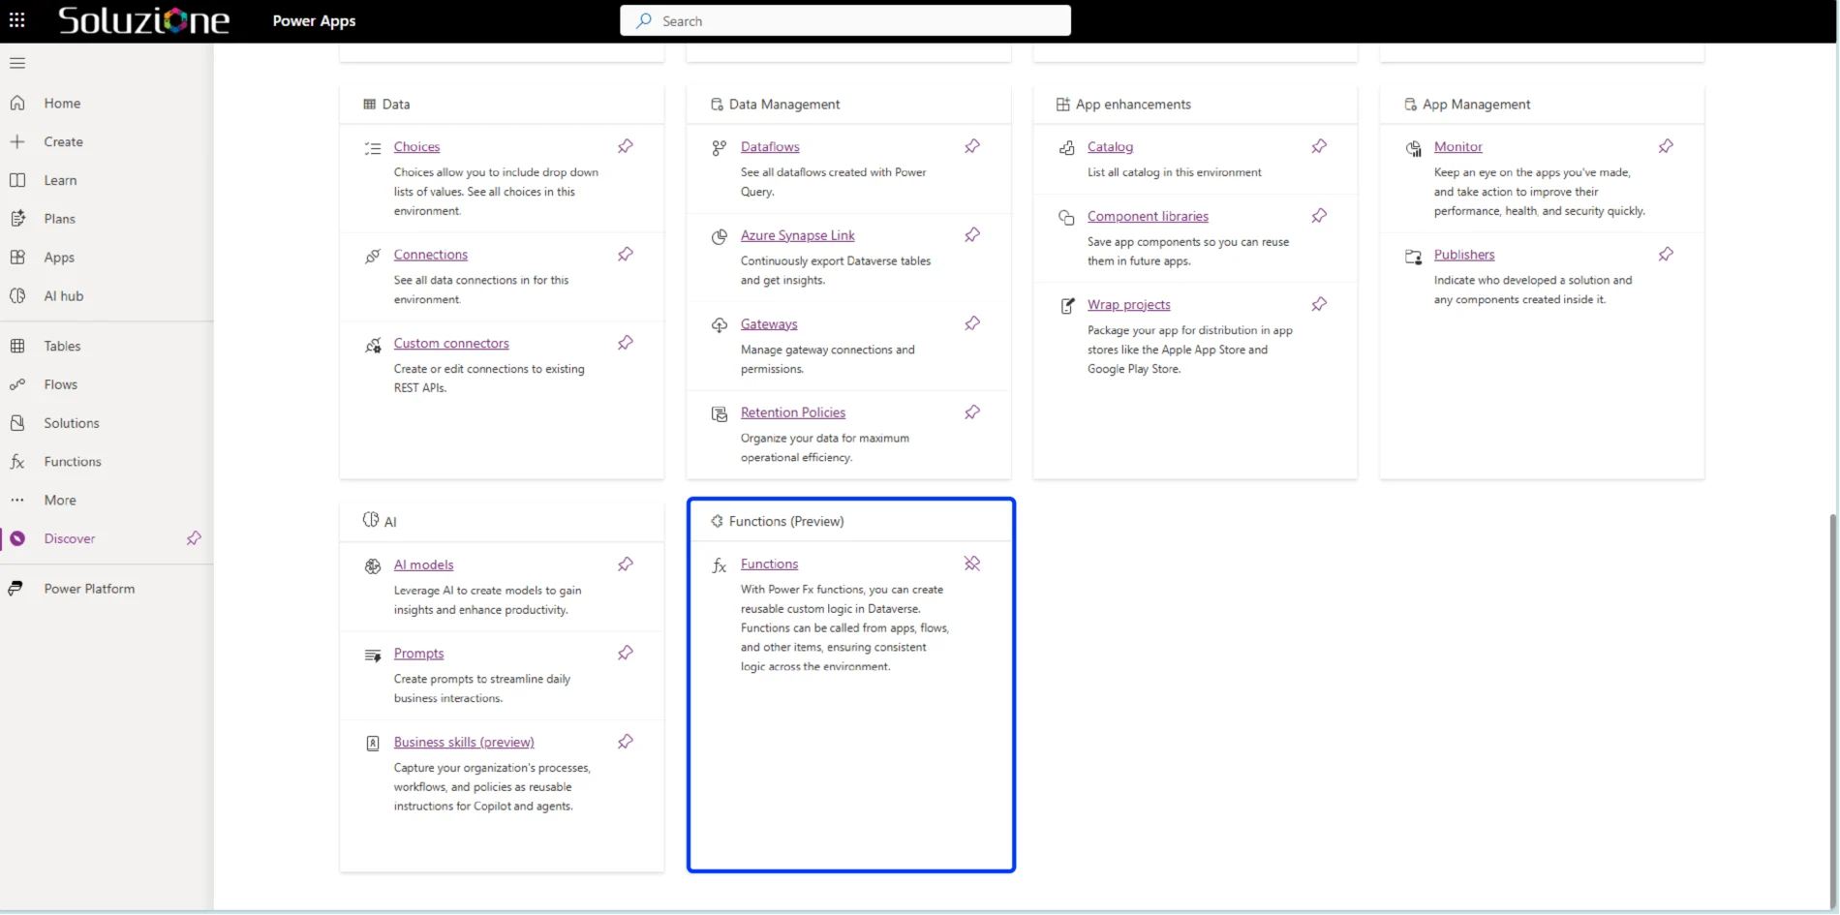Viewport: 1840px width, 915px height.
Task: Click the Search box in the header
Action: 845,20
